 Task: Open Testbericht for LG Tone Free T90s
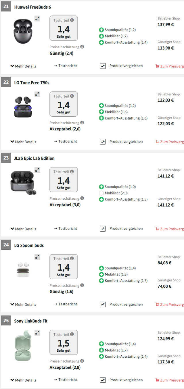tap(66, 141)
